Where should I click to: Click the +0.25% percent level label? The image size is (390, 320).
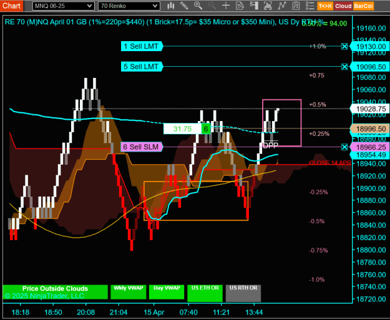click(x=319, y=133)
